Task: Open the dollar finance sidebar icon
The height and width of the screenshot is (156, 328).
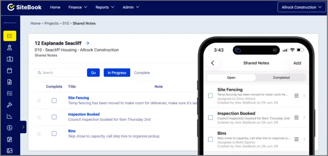Action: click(x=10, y=128)
